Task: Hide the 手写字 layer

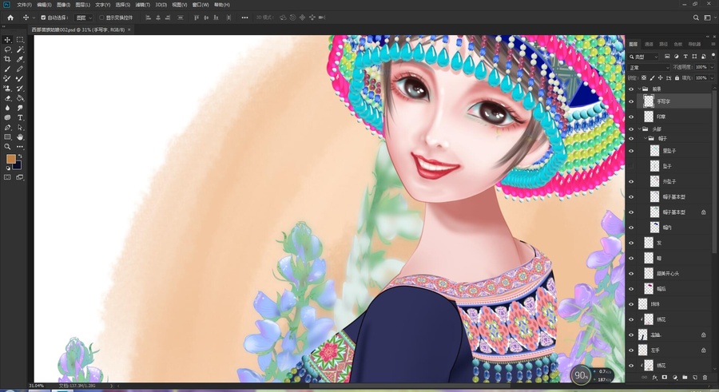Action: point(631,101)
